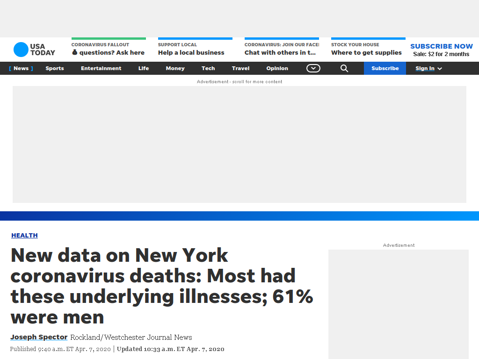Click Rockland/Westchester Journal News text

click(131, 337)
